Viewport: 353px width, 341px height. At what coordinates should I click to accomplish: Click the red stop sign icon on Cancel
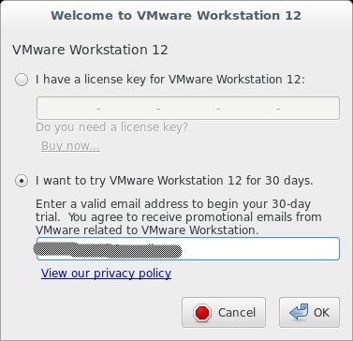(202, 313)
